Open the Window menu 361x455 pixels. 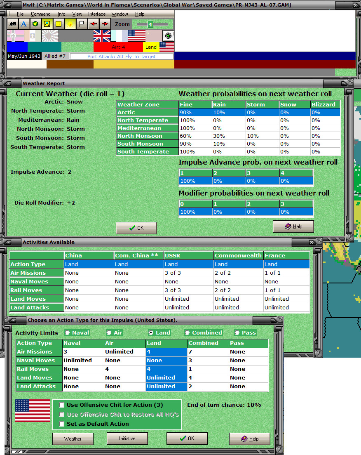click(120, 14)
